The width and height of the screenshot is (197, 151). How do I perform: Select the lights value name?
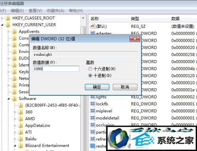tap(101, 97)
